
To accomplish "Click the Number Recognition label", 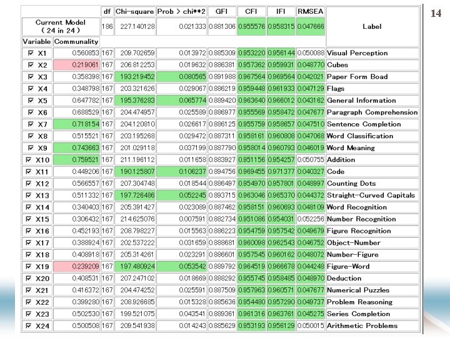I will click(x=361, y=219).
